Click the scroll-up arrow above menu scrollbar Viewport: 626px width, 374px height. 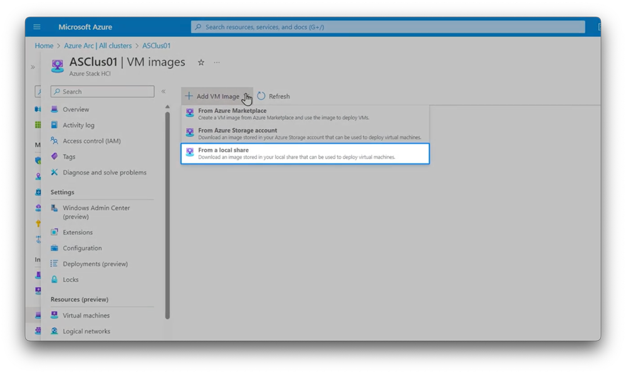click(x=167, y=106)
